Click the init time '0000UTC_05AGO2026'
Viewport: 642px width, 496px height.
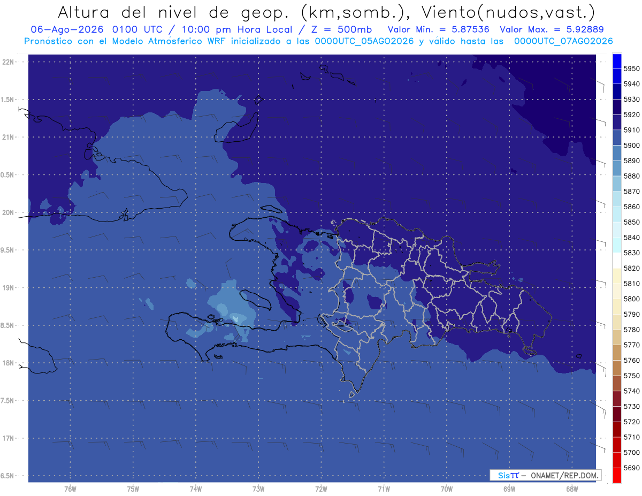pos(364,41)
